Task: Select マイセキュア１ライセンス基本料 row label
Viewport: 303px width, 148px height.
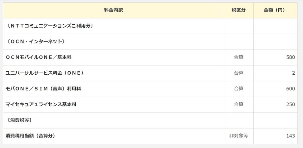Action: coord(41,105)
